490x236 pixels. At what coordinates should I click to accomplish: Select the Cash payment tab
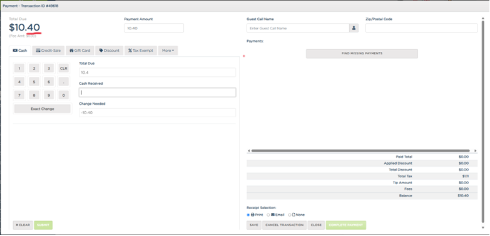point(20,51)
